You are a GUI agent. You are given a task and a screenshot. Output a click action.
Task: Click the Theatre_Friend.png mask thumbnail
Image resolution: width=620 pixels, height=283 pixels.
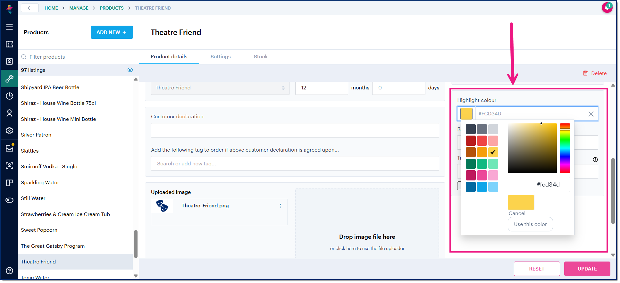coord(162,206)
